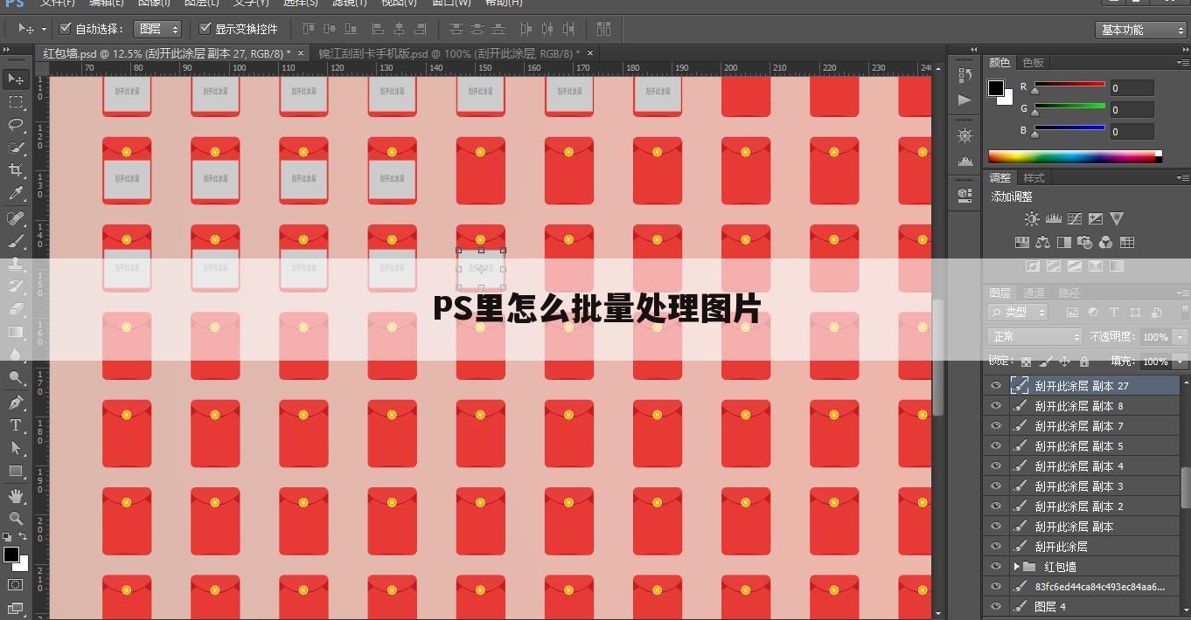Image resolution: width=1191 pixels, height=620 pixels.
Task: Hide layer 图层 4
Action: coord(995,606)
